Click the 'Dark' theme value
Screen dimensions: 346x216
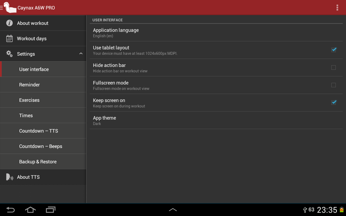(x=97, y=124)
